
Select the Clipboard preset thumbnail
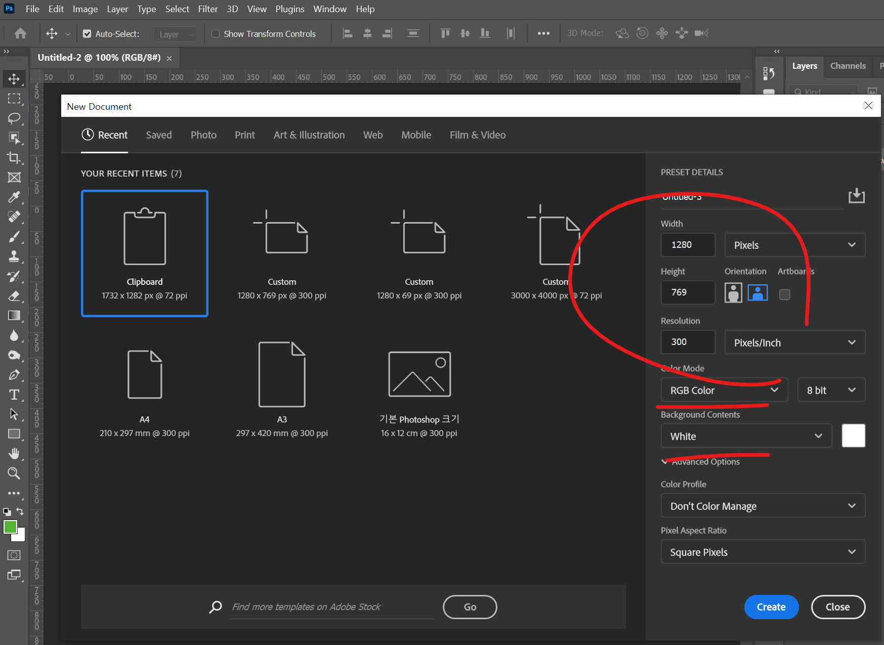(x=145, y=253)
